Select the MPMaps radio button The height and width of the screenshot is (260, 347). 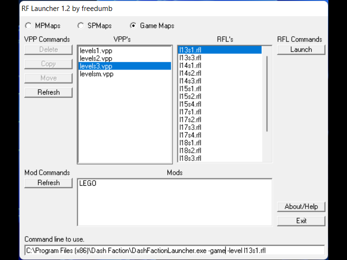point(28,26)
